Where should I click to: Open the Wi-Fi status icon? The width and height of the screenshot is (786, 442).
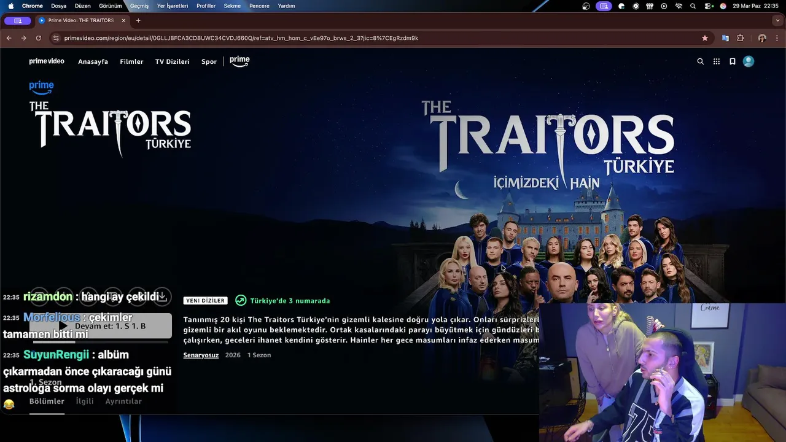[x=679, y=6]
